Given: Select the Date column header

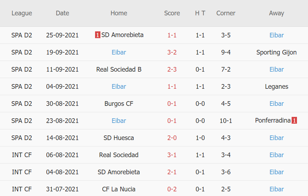Looking at the screenshot, I should click(x=62, y=13).
